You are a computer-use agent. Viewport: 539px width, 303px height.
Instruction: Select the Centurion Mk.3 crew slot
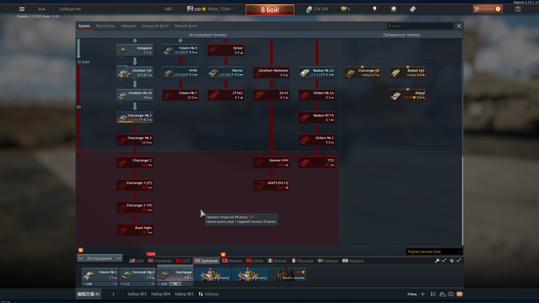[x=138, y=275]
